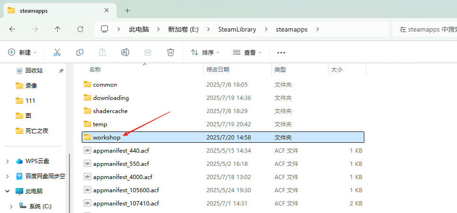
Task: Refresh the steamapps folder view
Action: [80, 29]
